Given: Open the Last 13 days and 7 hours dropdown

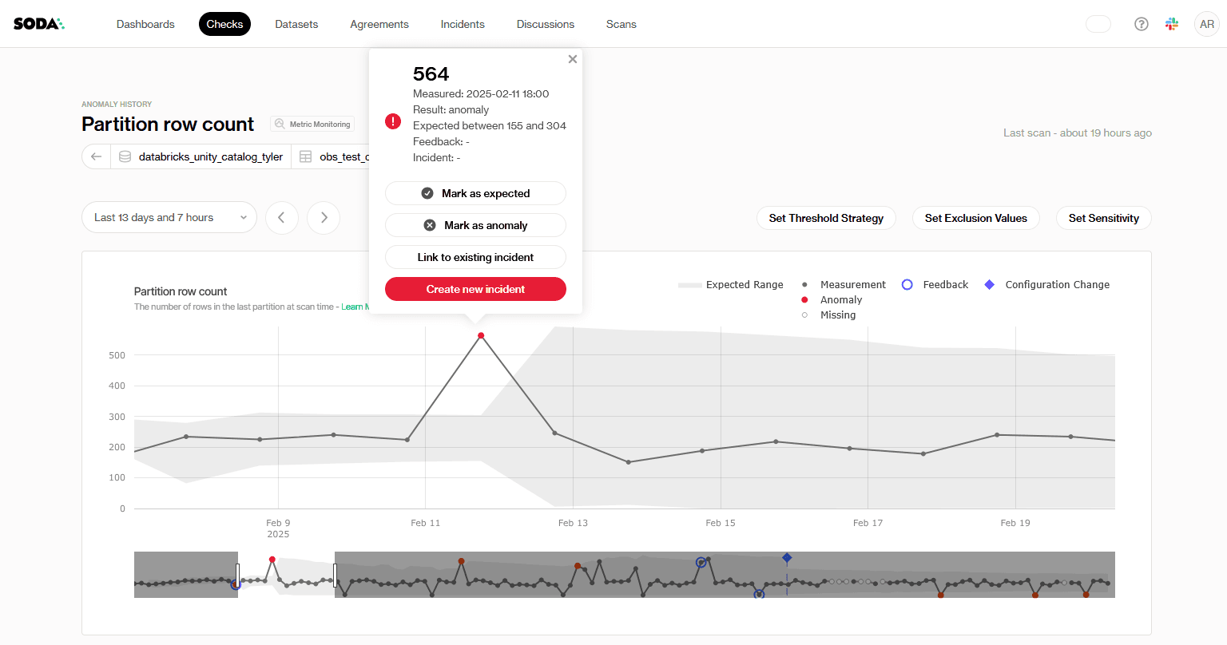Looking at the screenshot, I should point(169,217).
